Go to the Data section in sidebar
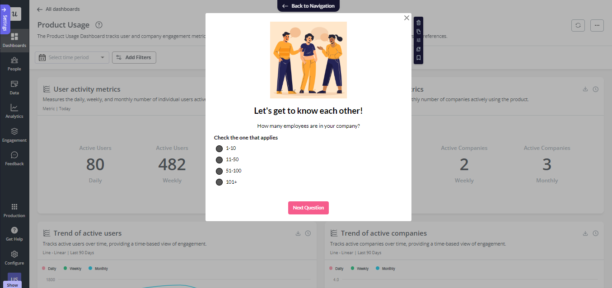612x288 pixels. (14, 88)
